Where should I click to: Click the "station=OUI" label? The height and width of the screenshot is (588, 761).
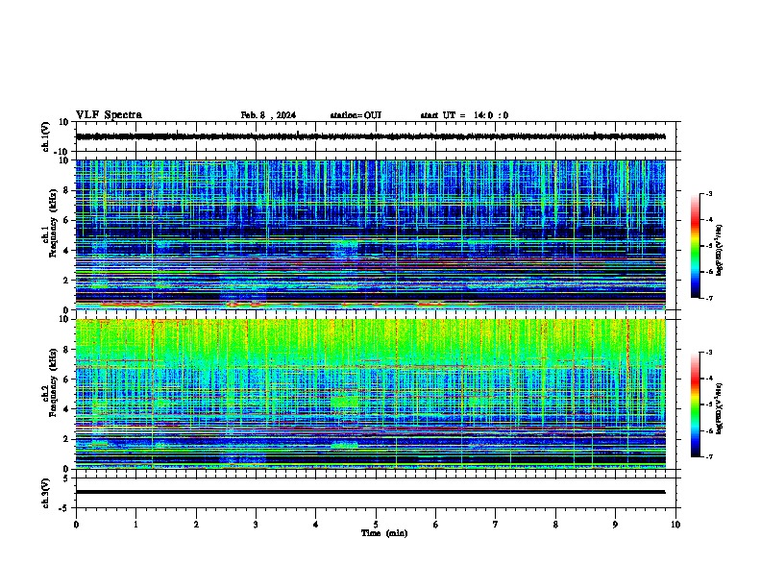356,115
